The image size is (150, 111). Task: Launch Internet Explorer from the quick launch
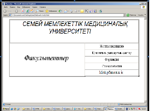[12, 109]
